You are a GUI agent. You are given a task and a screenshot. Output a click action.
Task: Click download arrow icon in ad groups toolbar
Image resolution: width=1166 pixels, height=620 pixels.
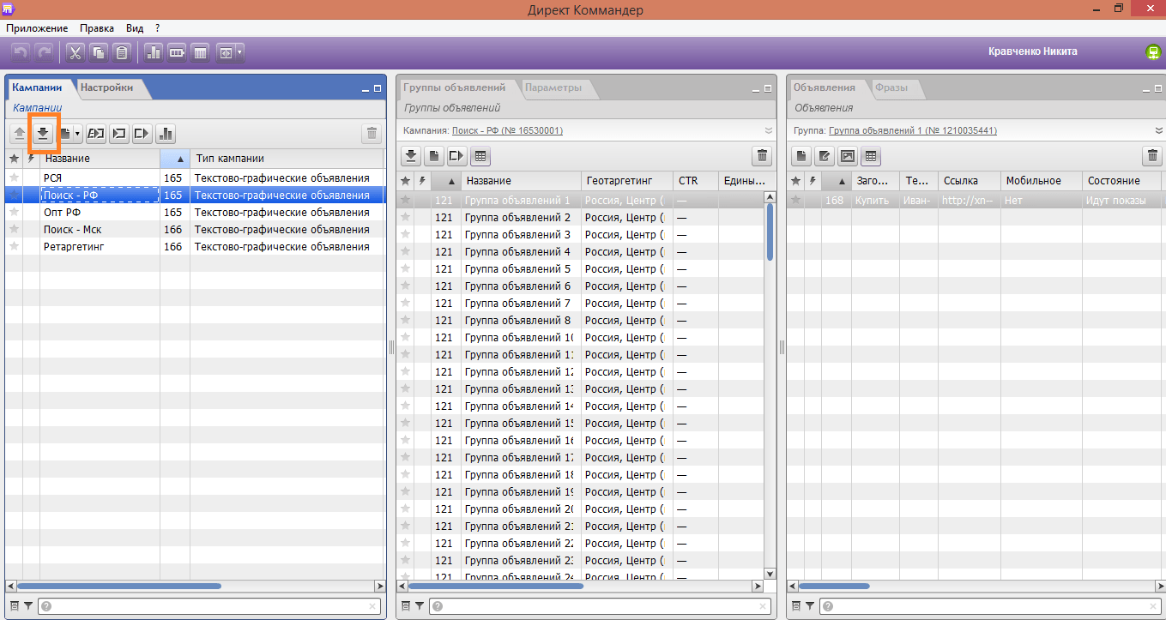click(412, 156)
